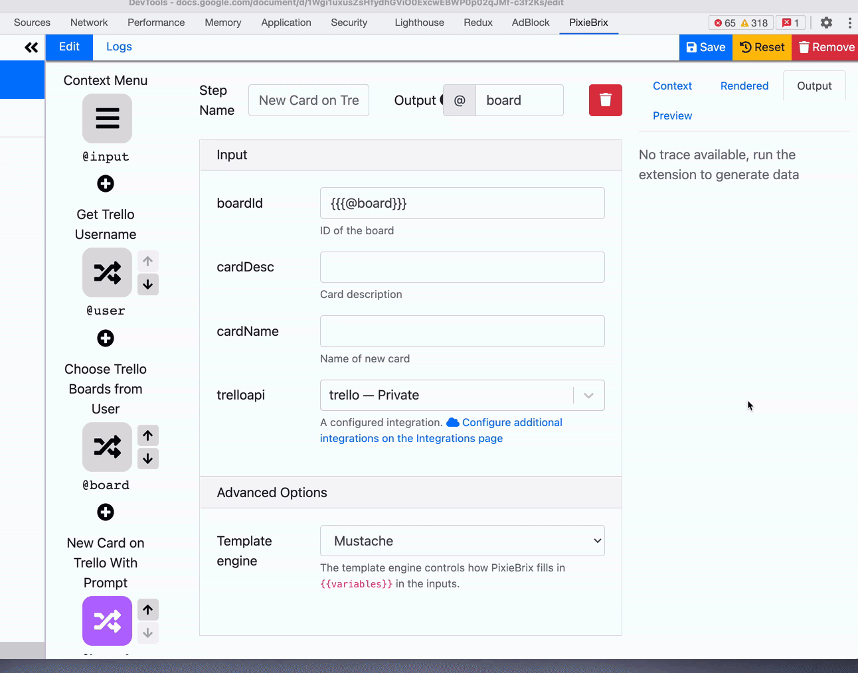Screen dimensions: 858x673
Task: Open the DevTools Lighthouse panel
Action: click(x=420, y=23)
